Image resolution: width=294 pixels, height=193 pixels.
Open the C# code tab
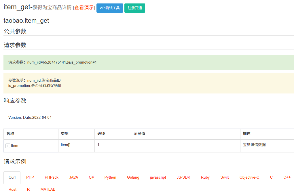[x=91, y=177]
